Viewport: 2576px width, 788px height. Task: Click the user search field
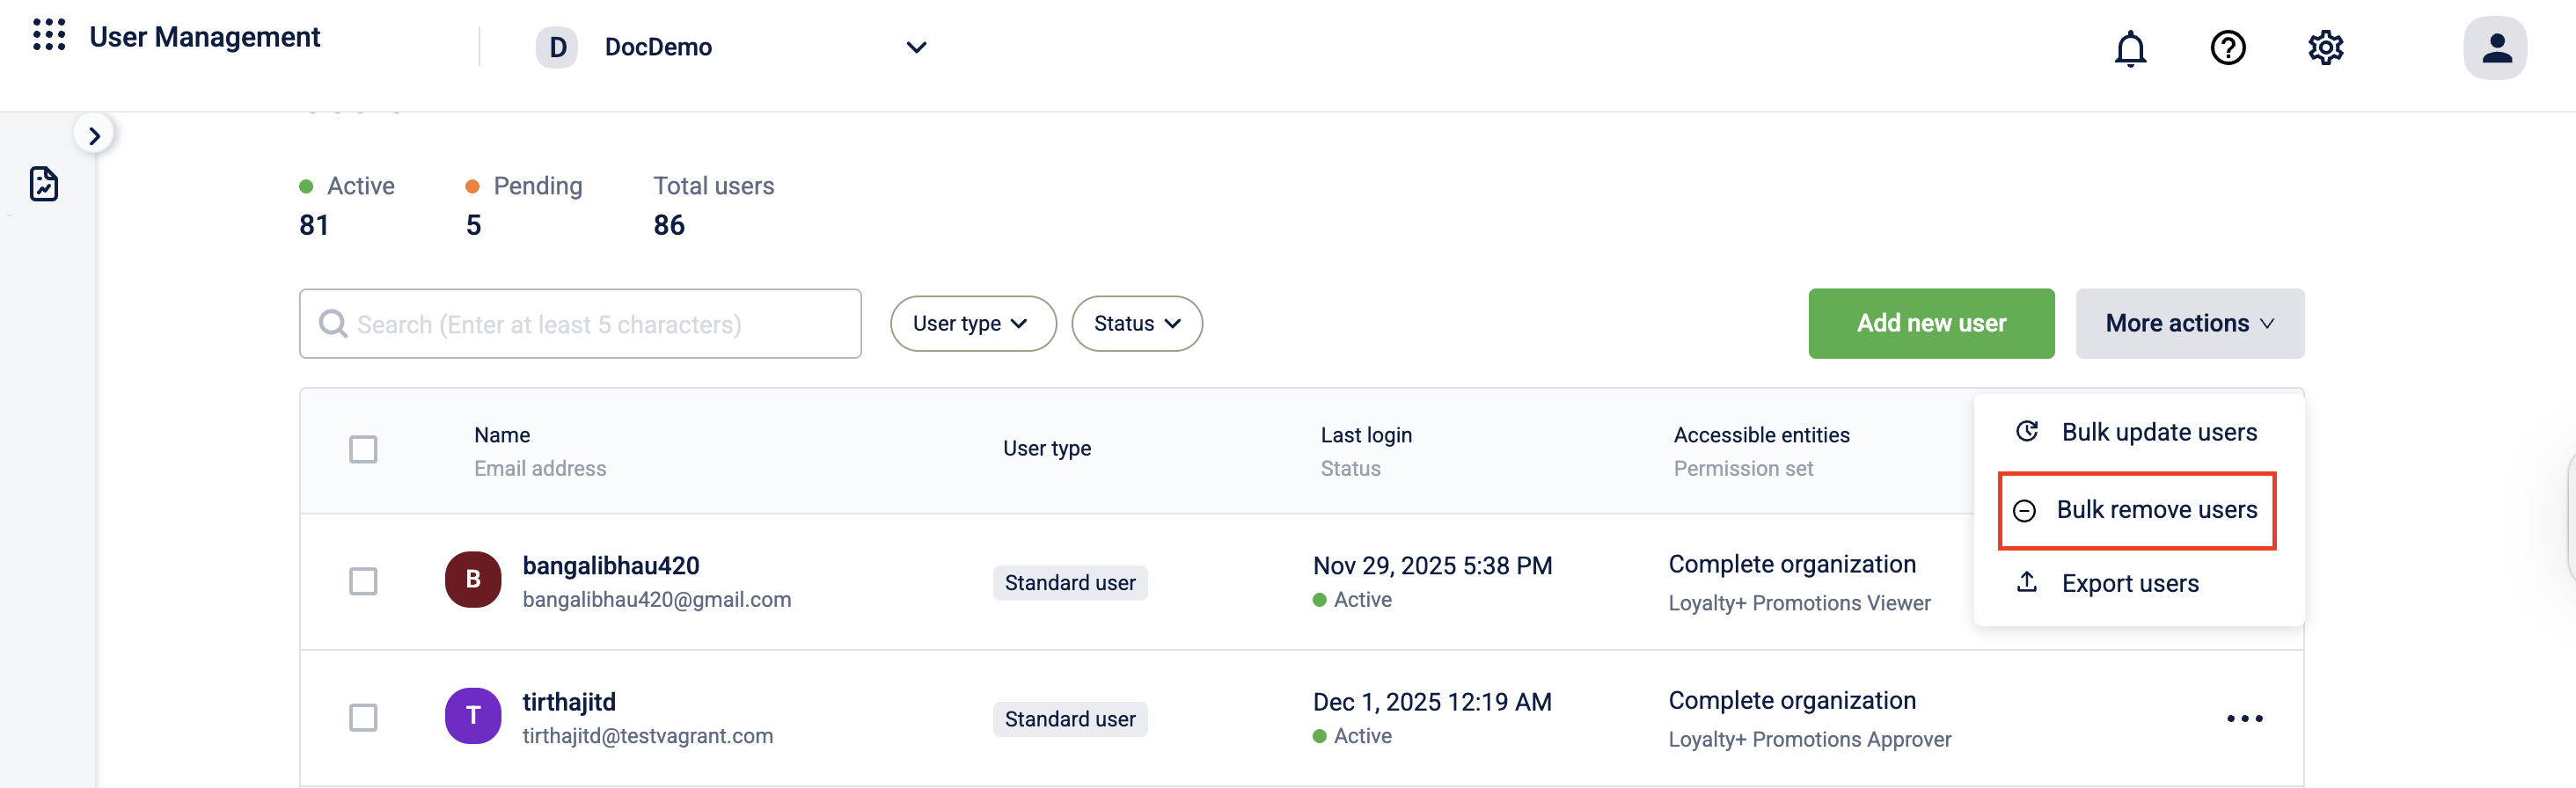(580, 324)
